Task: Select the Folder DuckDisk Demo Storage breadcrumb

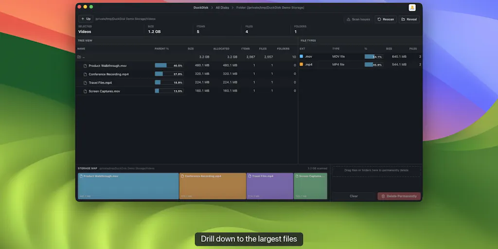Action: pos(270,8)
